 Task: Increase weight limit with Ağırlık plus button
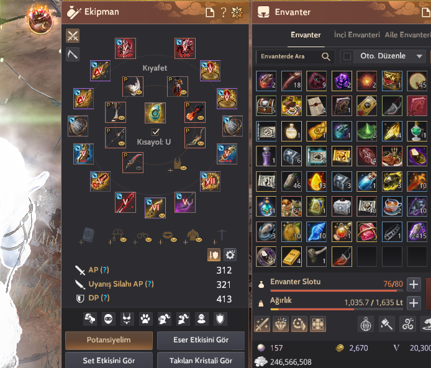(x=414, y=303)
